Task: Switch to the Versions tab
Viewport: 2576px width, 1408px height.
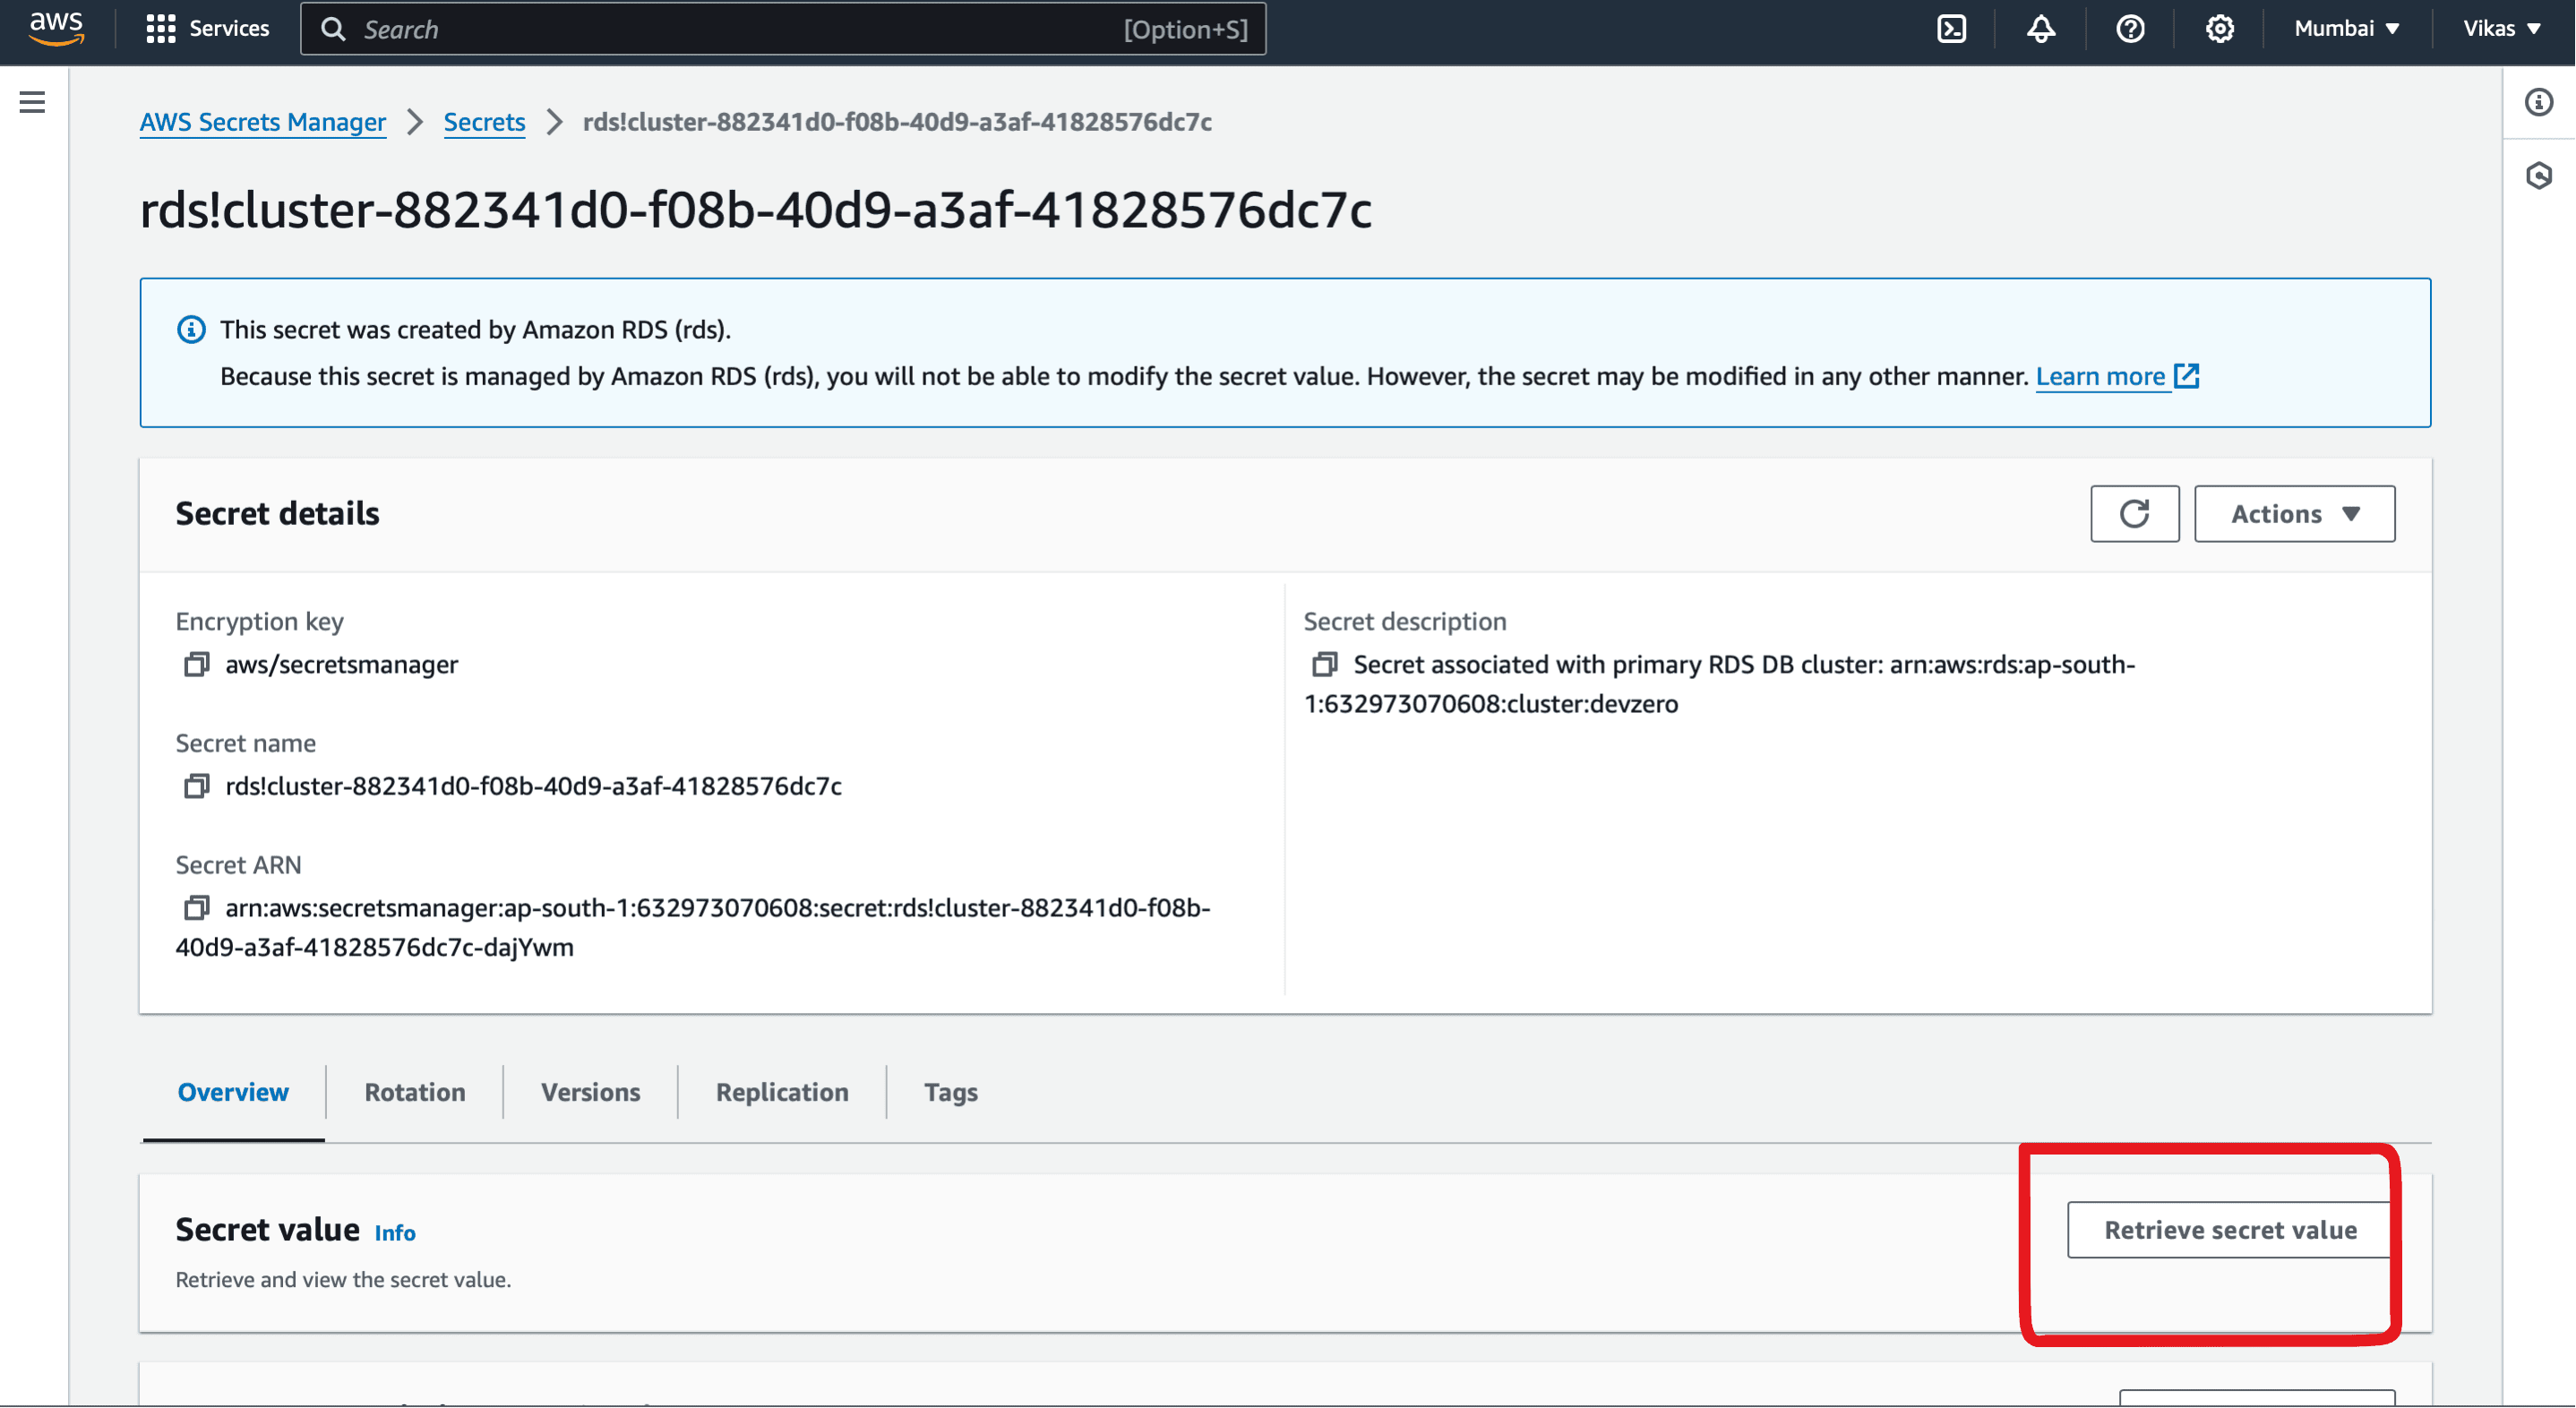Action: (589, 1091)
